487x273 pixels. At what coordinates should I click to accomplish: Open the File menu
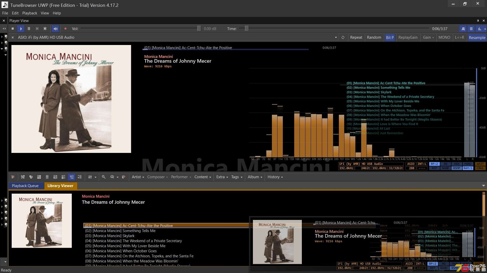point(5,13)
